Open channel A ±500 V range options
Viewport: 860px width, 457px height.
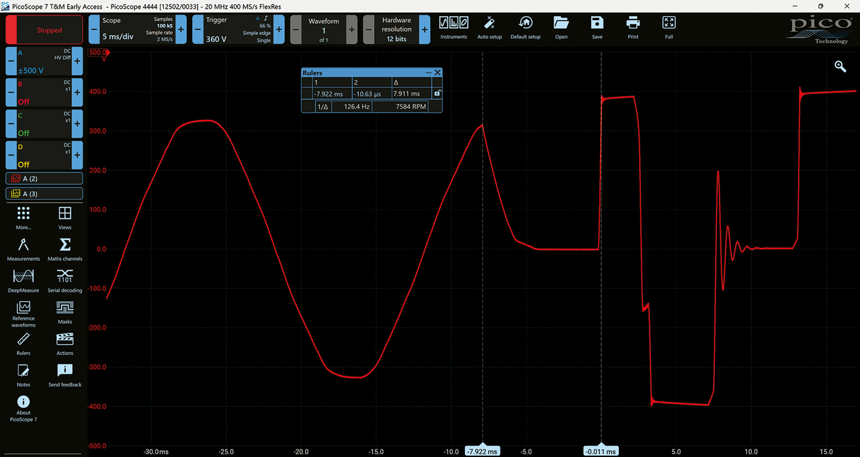pos(44,61)
